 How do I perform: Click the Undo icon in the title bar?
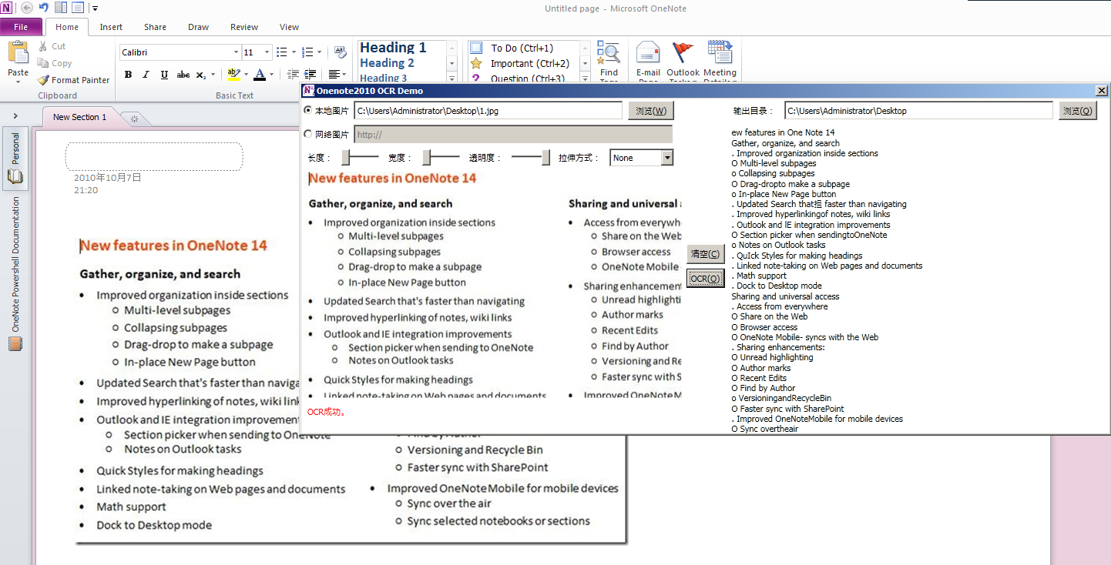(x=44, y=8)
